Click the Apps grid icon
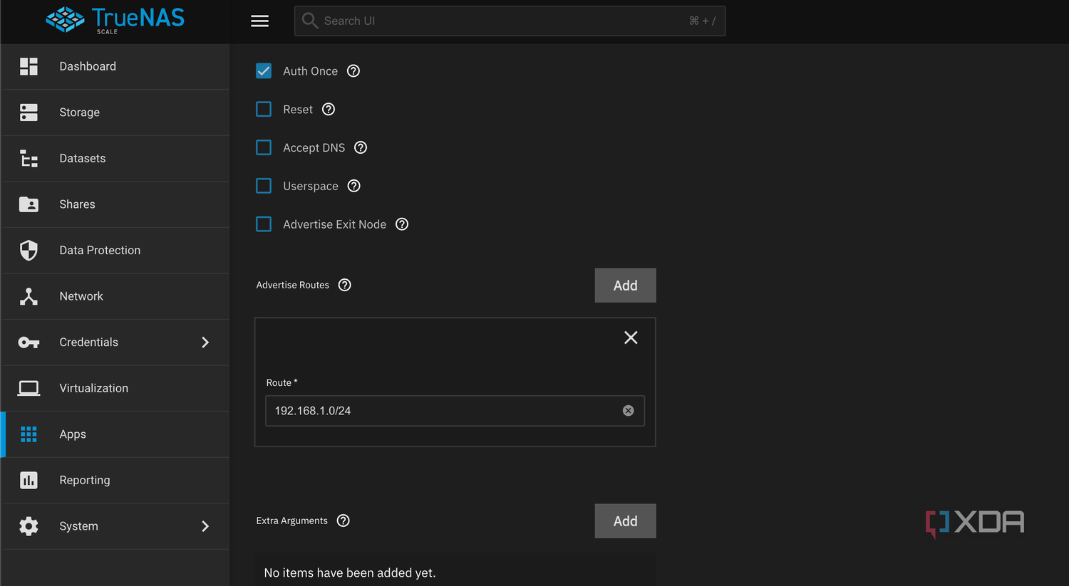 point(29,434)
